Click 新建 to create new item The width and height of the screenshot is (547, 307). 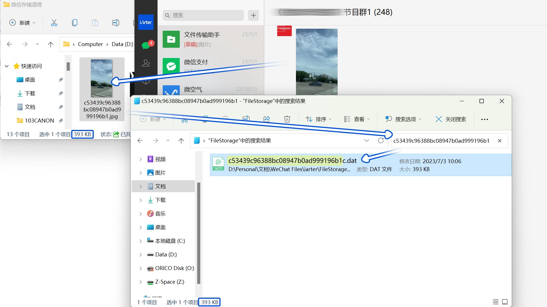(154, 119)
